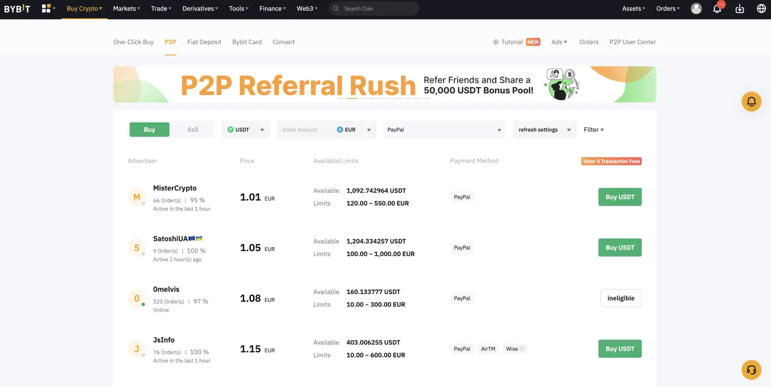Select the P2P tab
771x387 pixels.
tap(170, 42)
